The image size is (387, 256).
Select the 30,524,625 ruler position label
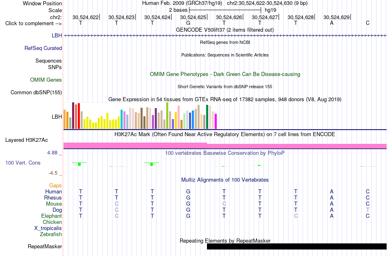click(193, 17)
